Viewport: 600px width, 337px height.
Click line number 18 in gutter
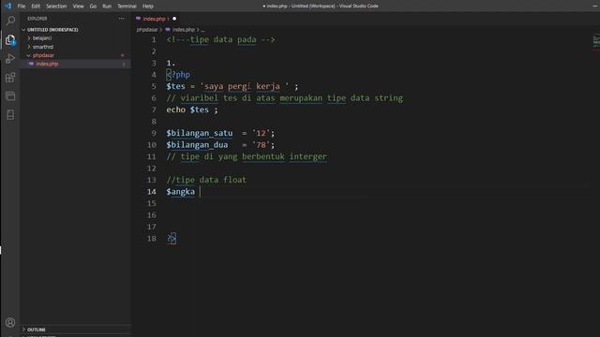[x=152, y=239]
